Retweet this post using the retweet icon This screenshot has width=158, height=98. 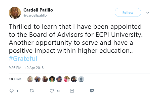[32, 91]
